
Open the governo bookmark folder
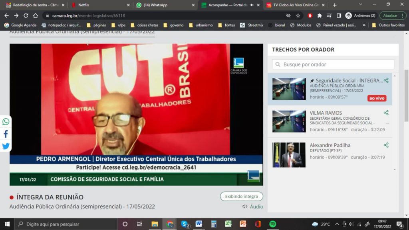(173, 25)
